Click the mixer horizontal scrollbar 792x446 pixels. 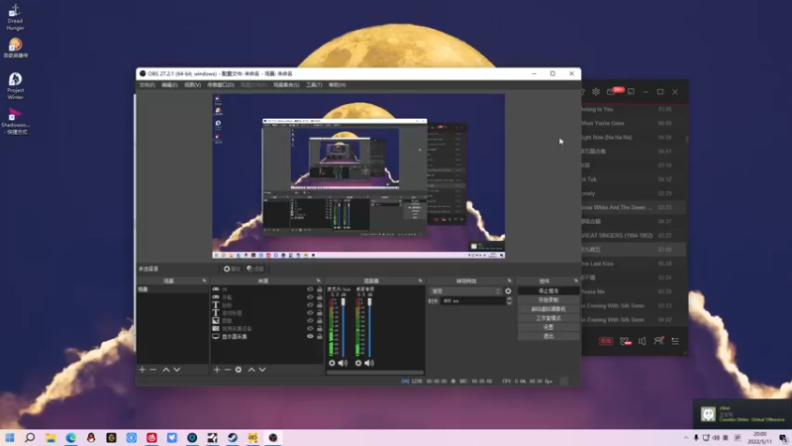[x=375, y=373]
